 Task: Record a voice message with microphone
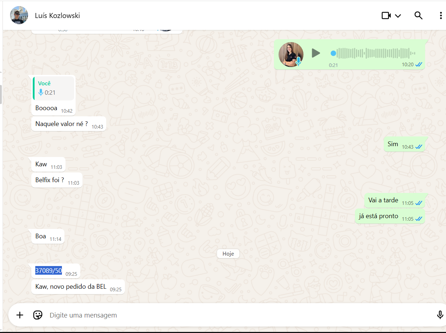click(x=440, y=315)
